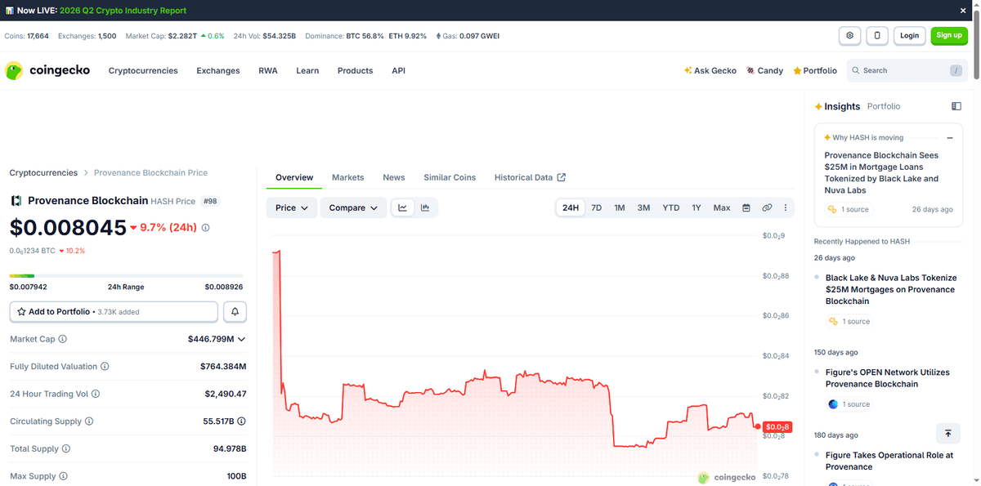The height and width of the screenshot is (486, 981).
Task: Click the scroll-to-top arrow button
Action: 948,434
